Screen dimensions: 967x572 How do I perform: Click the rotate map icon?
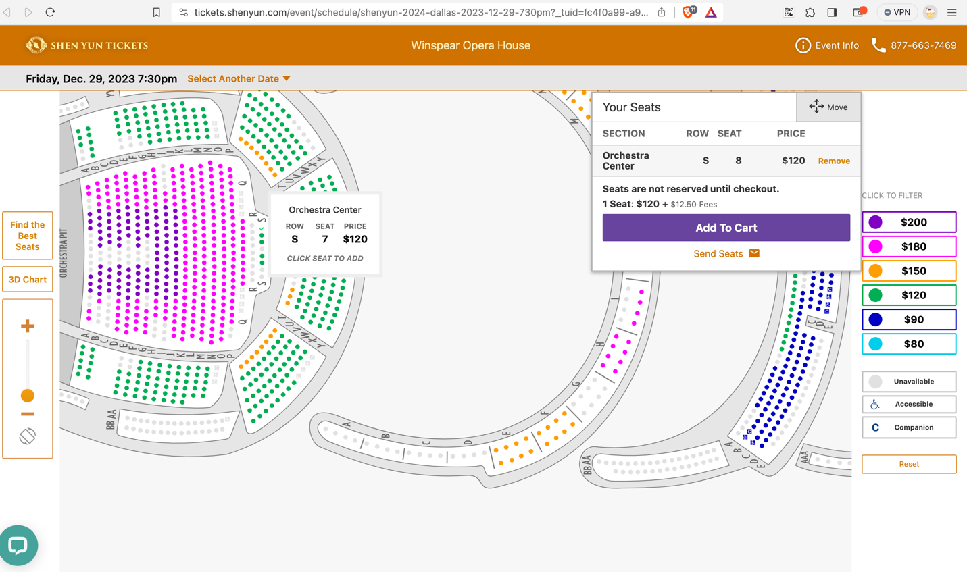[x=28, y=436]
